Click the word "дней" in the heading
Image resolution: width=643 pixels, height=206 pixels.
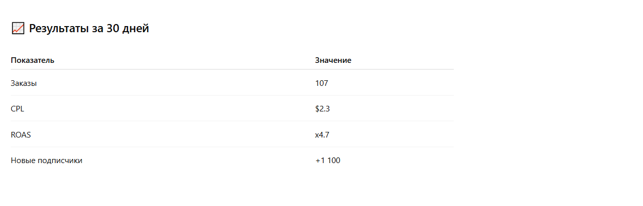136,29
